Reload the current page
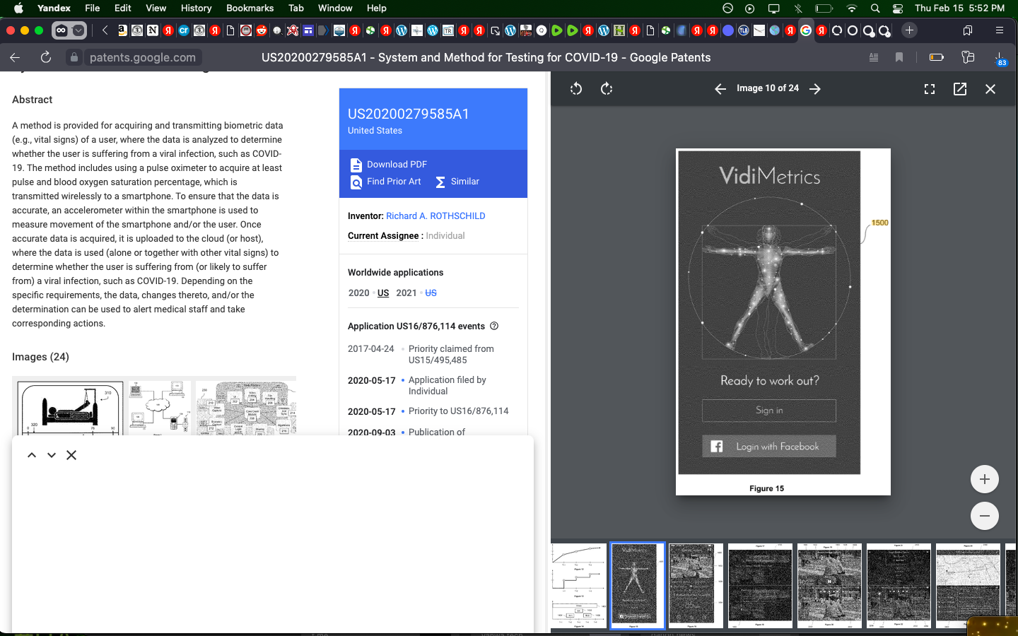This screenshot has width=1018, height=636. pos(46,57)
